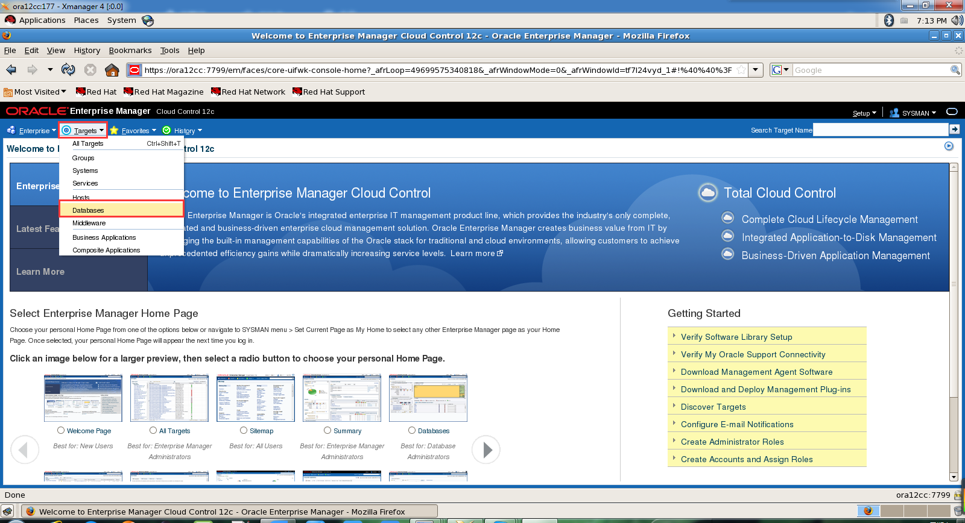Open the EM History menu with green icon
Viewport: 965px width, 523px height.
[182, 130]
